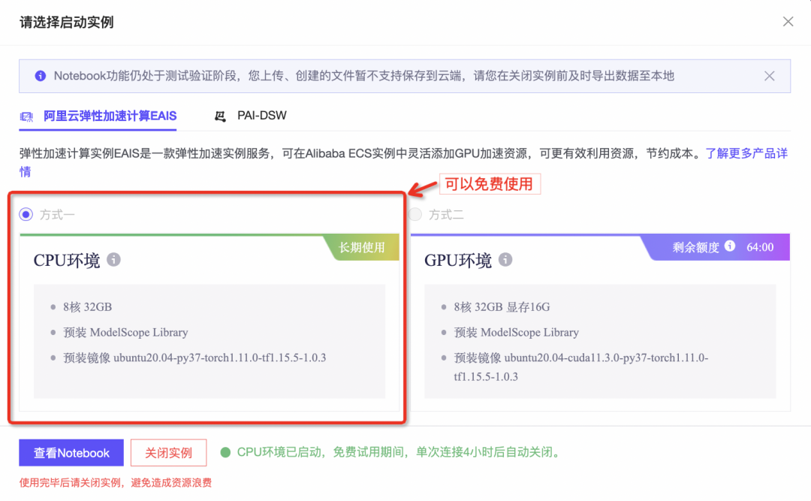Click the 关闭实例 button
This screenshot has height=501, width=811.
[x=169, y=452]
